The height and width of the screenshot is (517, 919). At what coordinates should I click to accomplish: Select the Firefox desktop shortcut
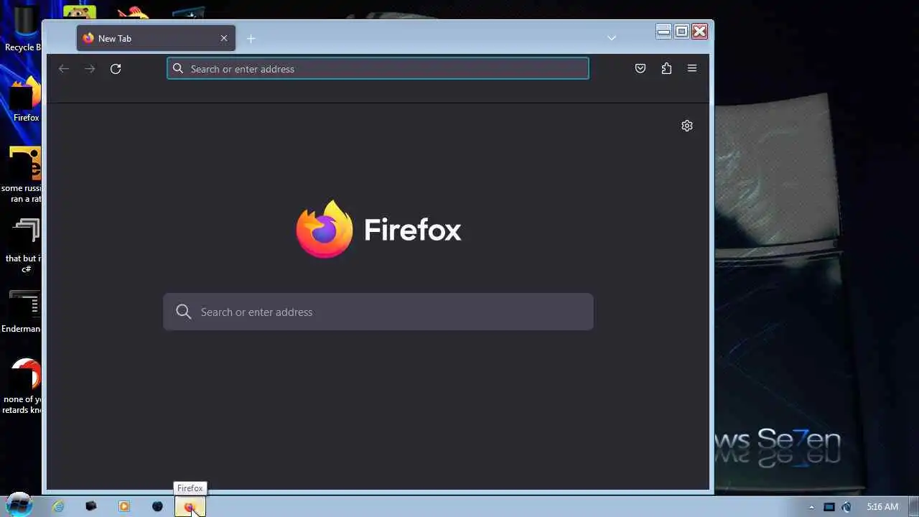26,99
